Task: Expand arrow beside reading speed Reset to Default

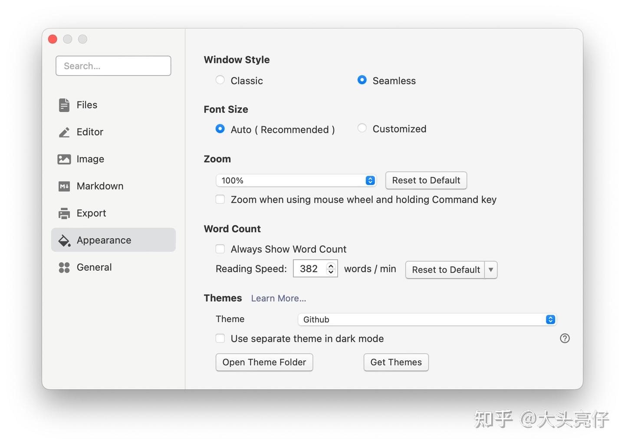Action: (491, 270)
